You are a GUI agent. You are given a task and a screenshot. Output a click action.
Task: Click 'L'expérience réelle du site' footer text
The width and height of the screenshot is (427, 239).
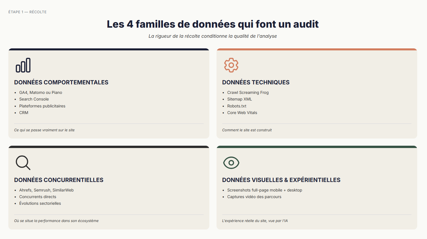pos(255,221)
